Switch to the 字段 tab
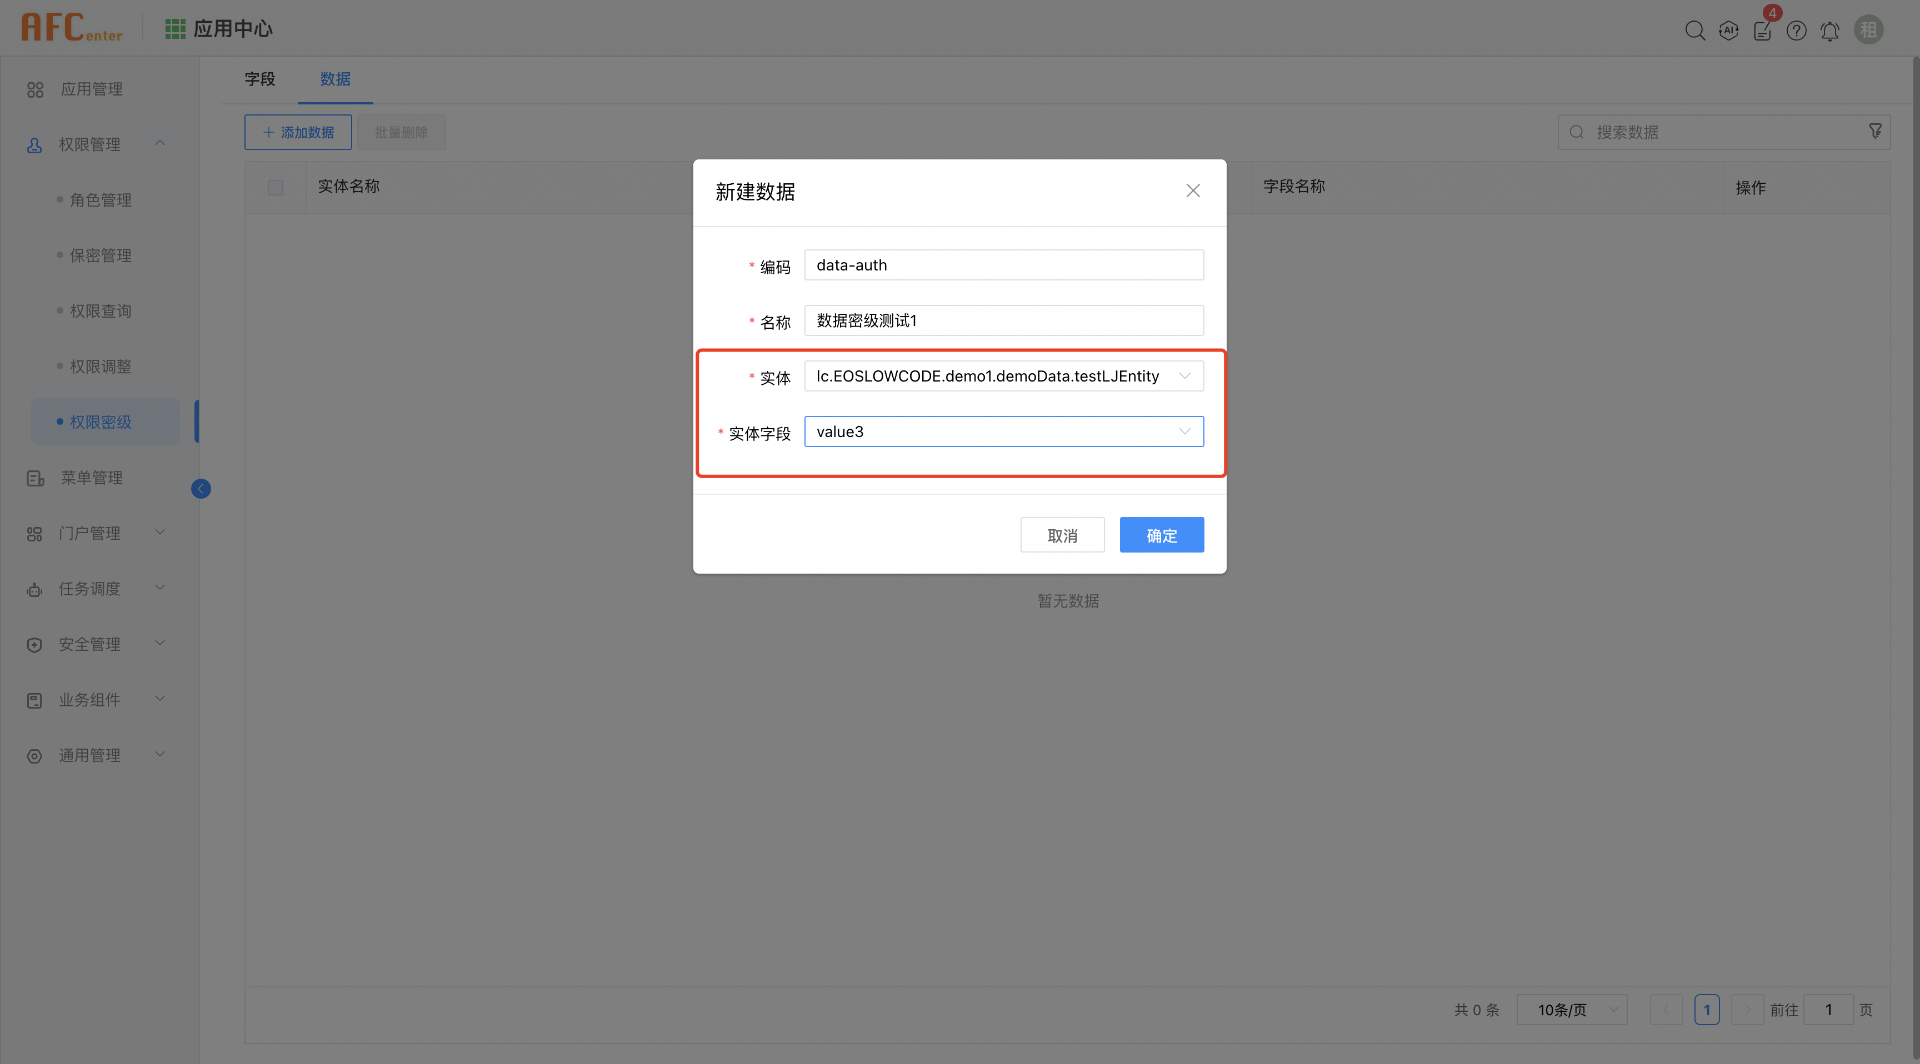Viewport: 1920px width, 1064px height. [259, 79]
